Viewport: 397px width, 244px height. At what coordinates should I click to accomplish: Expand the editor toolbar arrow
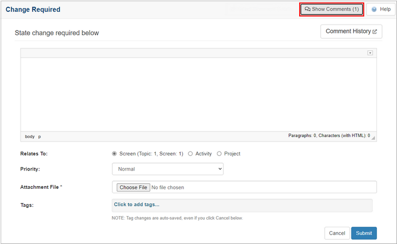[370, 53]
